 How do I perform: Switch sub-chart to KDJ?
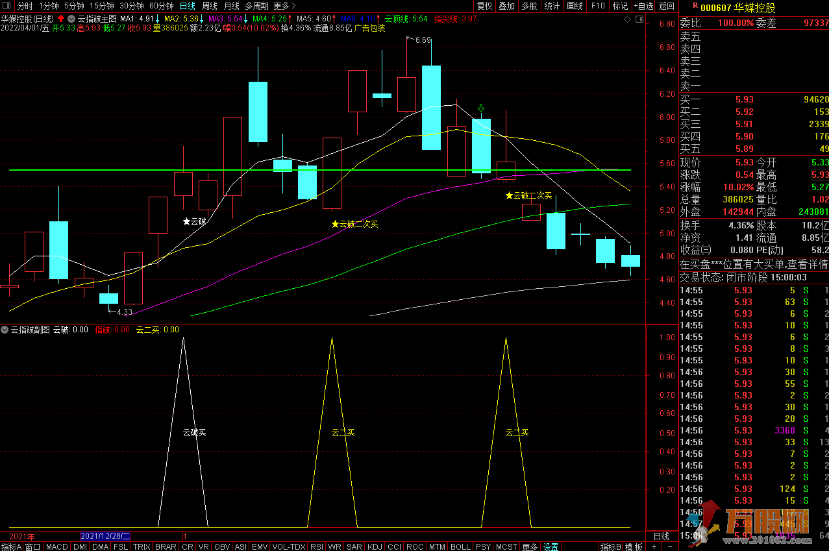point(375,546)
